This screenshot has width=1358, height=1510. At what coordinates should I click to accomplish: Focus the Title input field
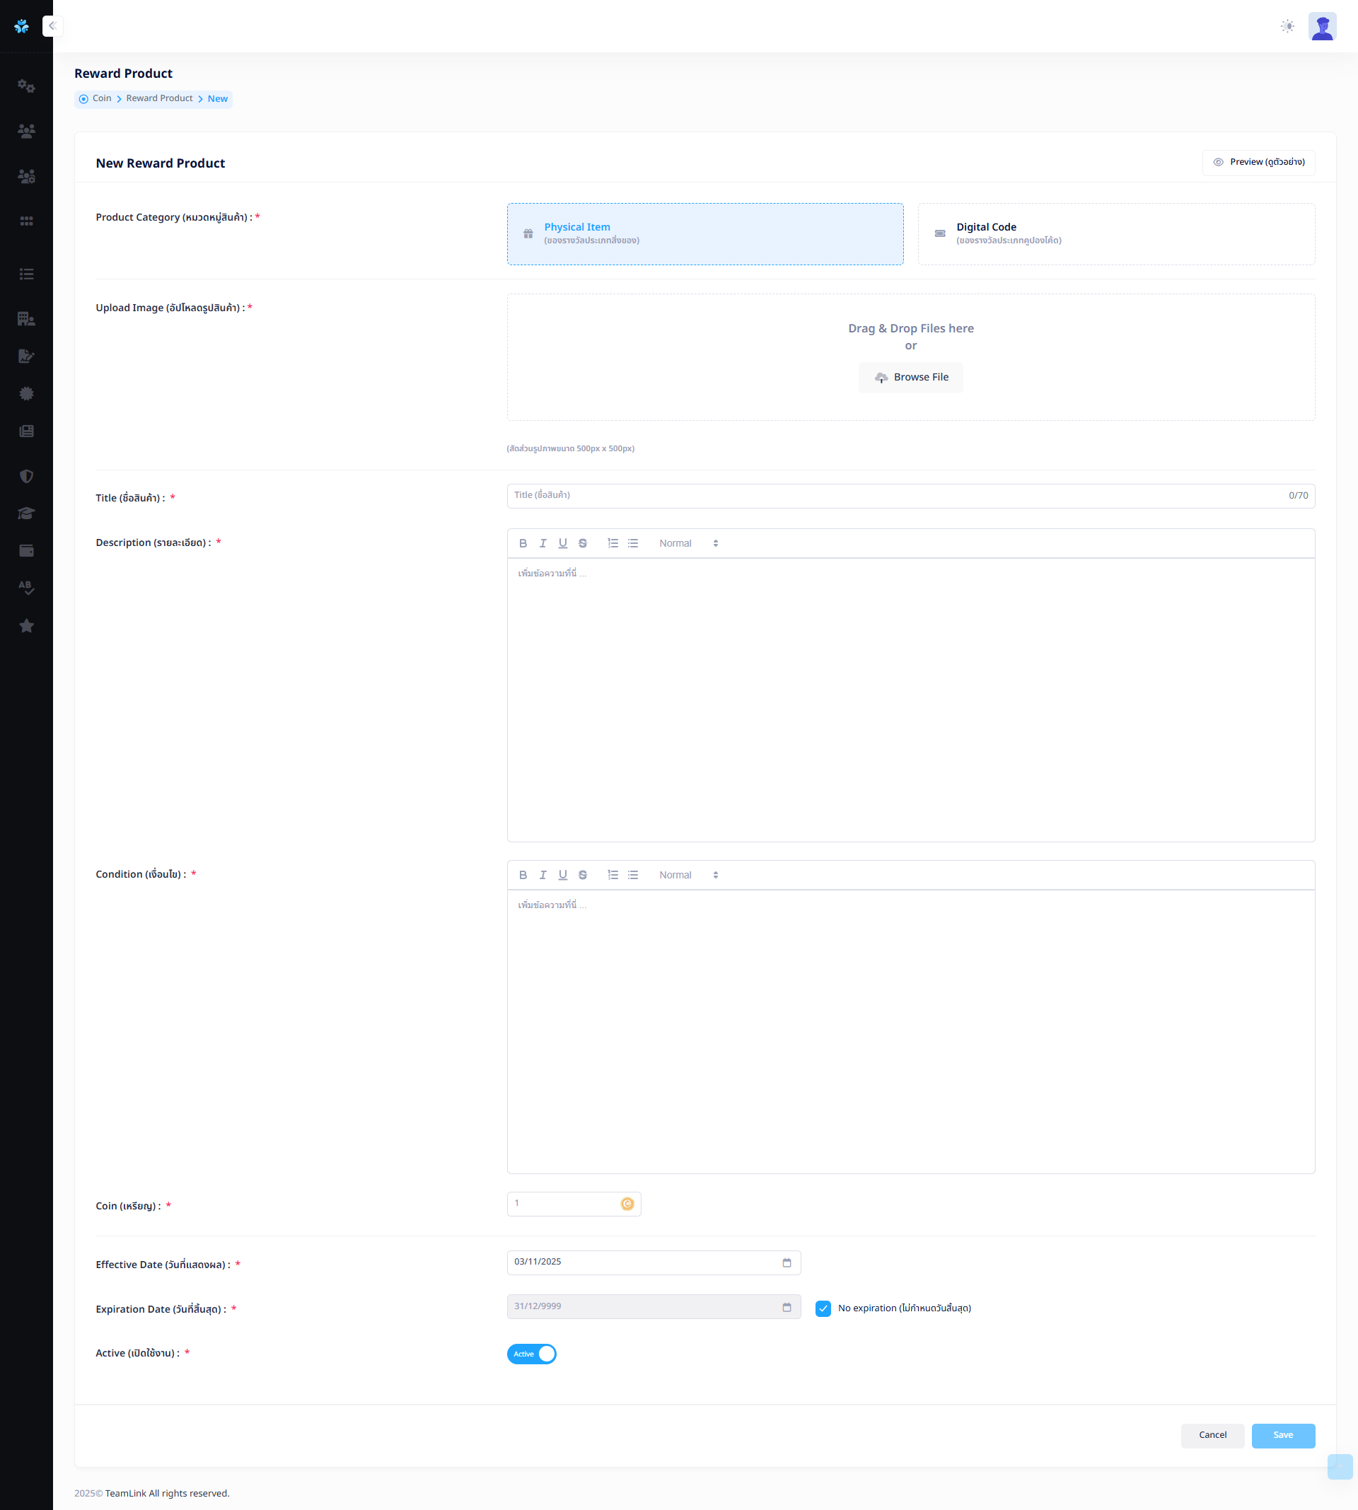point(895,495)
